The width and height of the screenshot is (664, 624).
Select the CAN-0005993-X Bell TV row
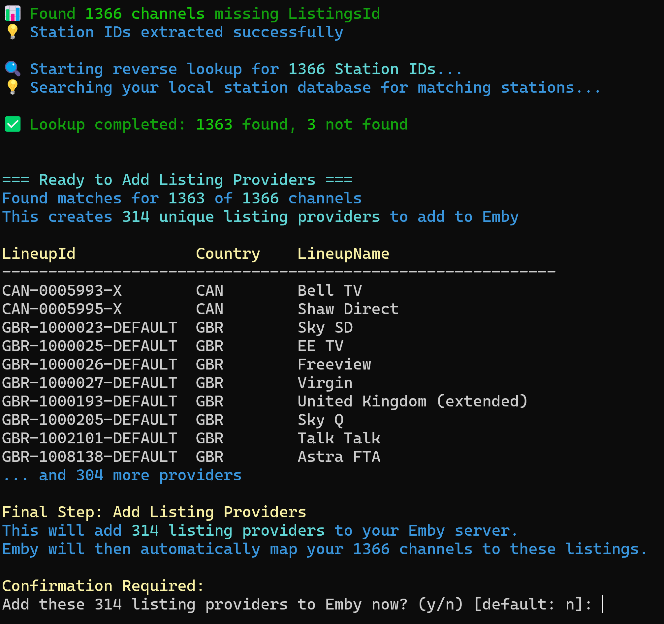point(62,290)
